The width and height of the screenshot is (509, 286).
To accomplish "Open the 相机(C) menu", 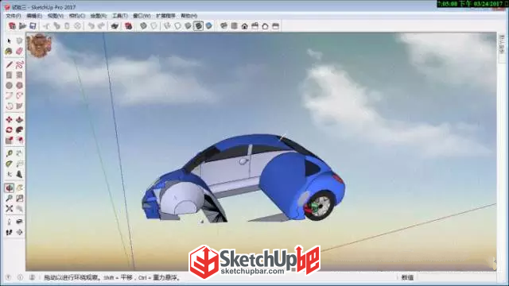I will pyautogui.click(x=77, y=16).
